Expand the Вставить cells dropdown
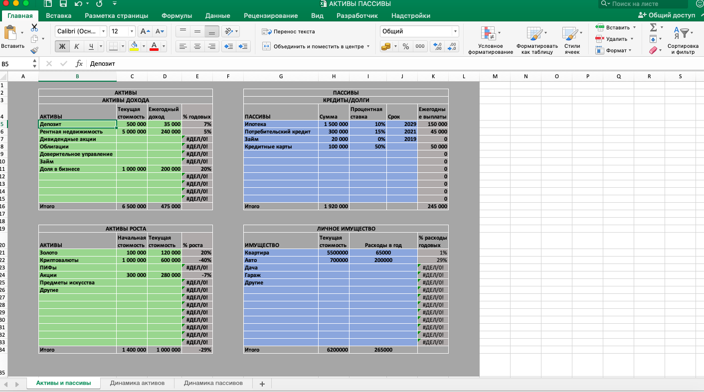 click(x=634, y=27)
